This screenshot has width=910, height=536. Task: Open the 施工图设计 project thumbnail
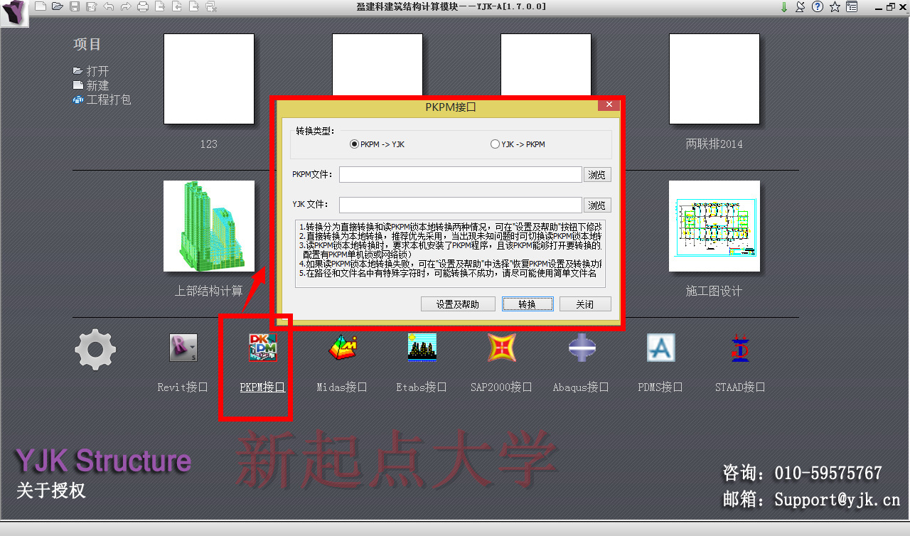pyautogui.click(x=714, y=226)
